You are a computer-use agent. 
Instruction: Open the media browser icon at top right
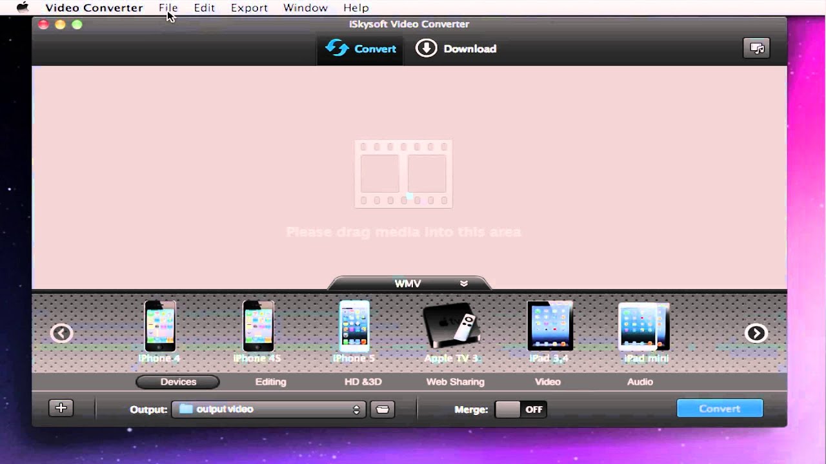756,48
